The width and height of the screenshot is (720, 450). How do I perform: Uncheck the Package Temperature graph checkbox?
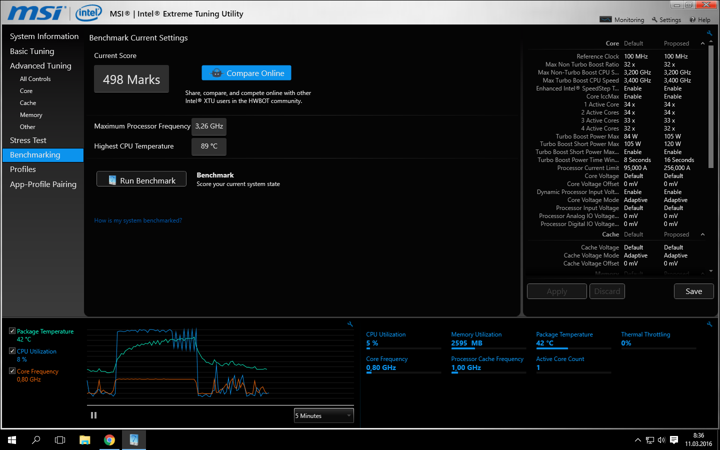(x=12, y=331)
